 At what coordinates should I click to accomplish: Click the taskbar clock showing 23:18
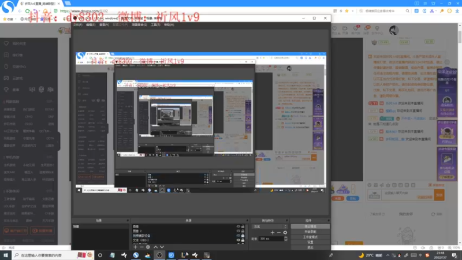point(441,255)
